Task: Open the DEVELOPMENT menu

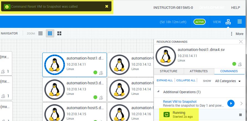Action: 212,7
